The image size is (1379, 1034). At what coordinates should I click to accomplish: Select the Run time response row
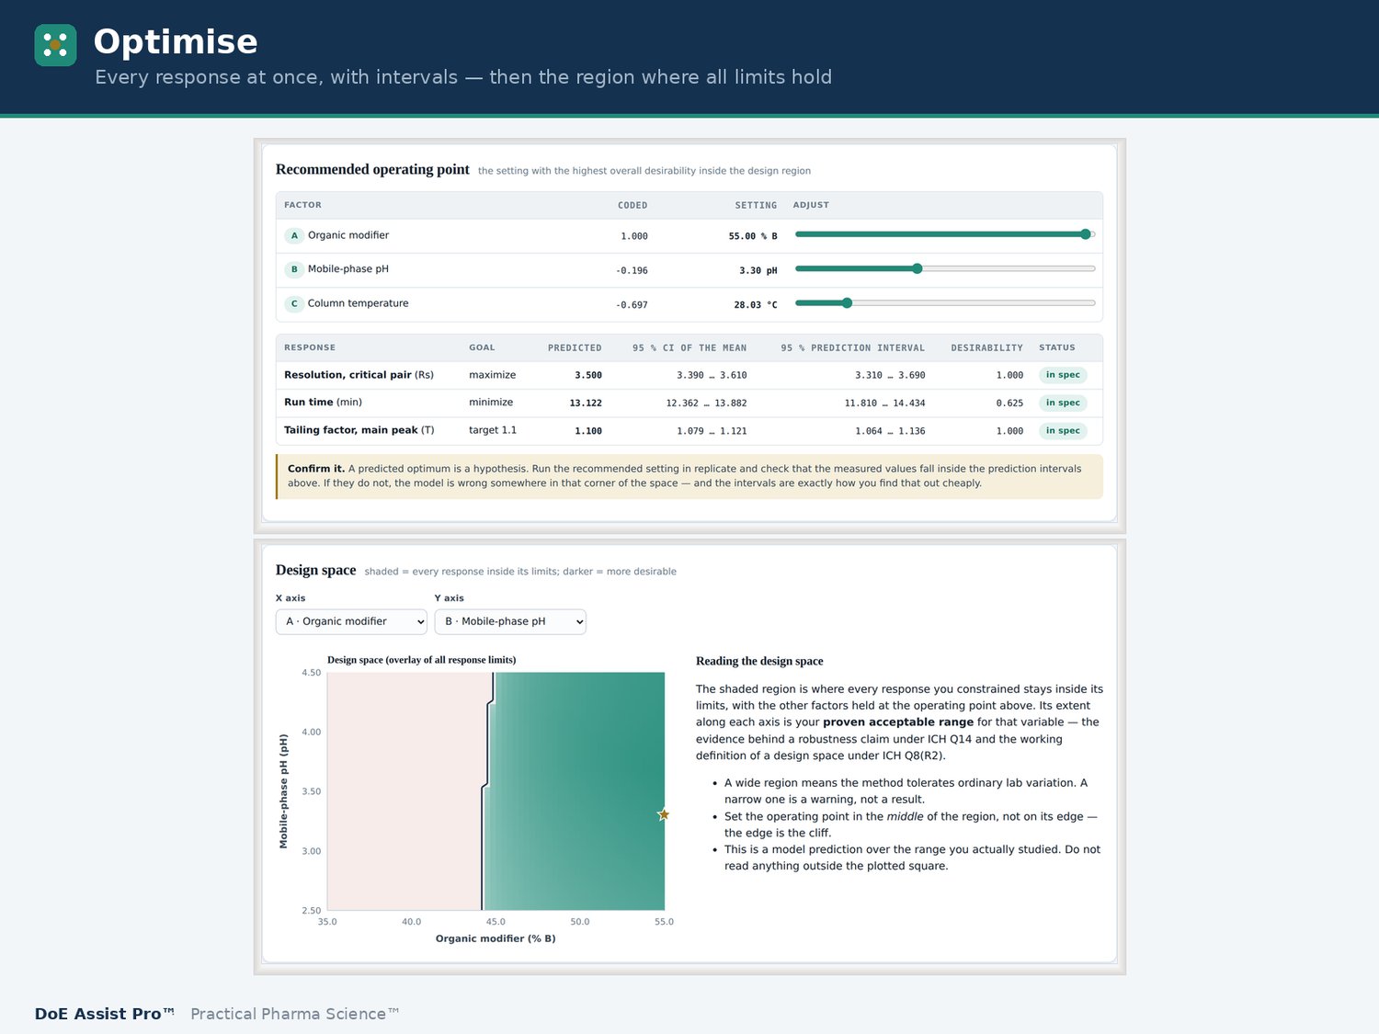[689, 403]
